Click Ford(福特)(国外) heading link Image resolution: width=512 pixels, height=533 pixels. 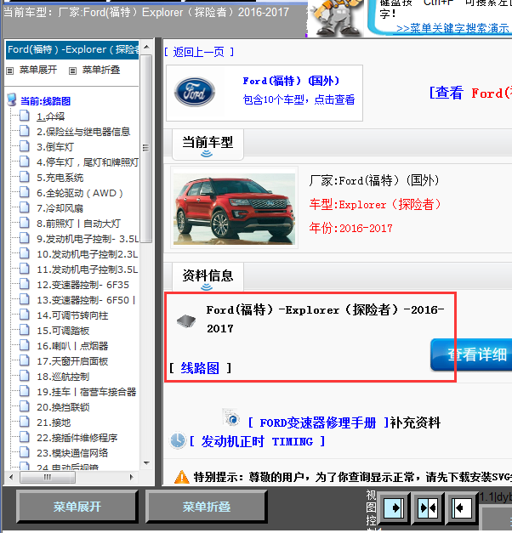[x=291, y=81]
